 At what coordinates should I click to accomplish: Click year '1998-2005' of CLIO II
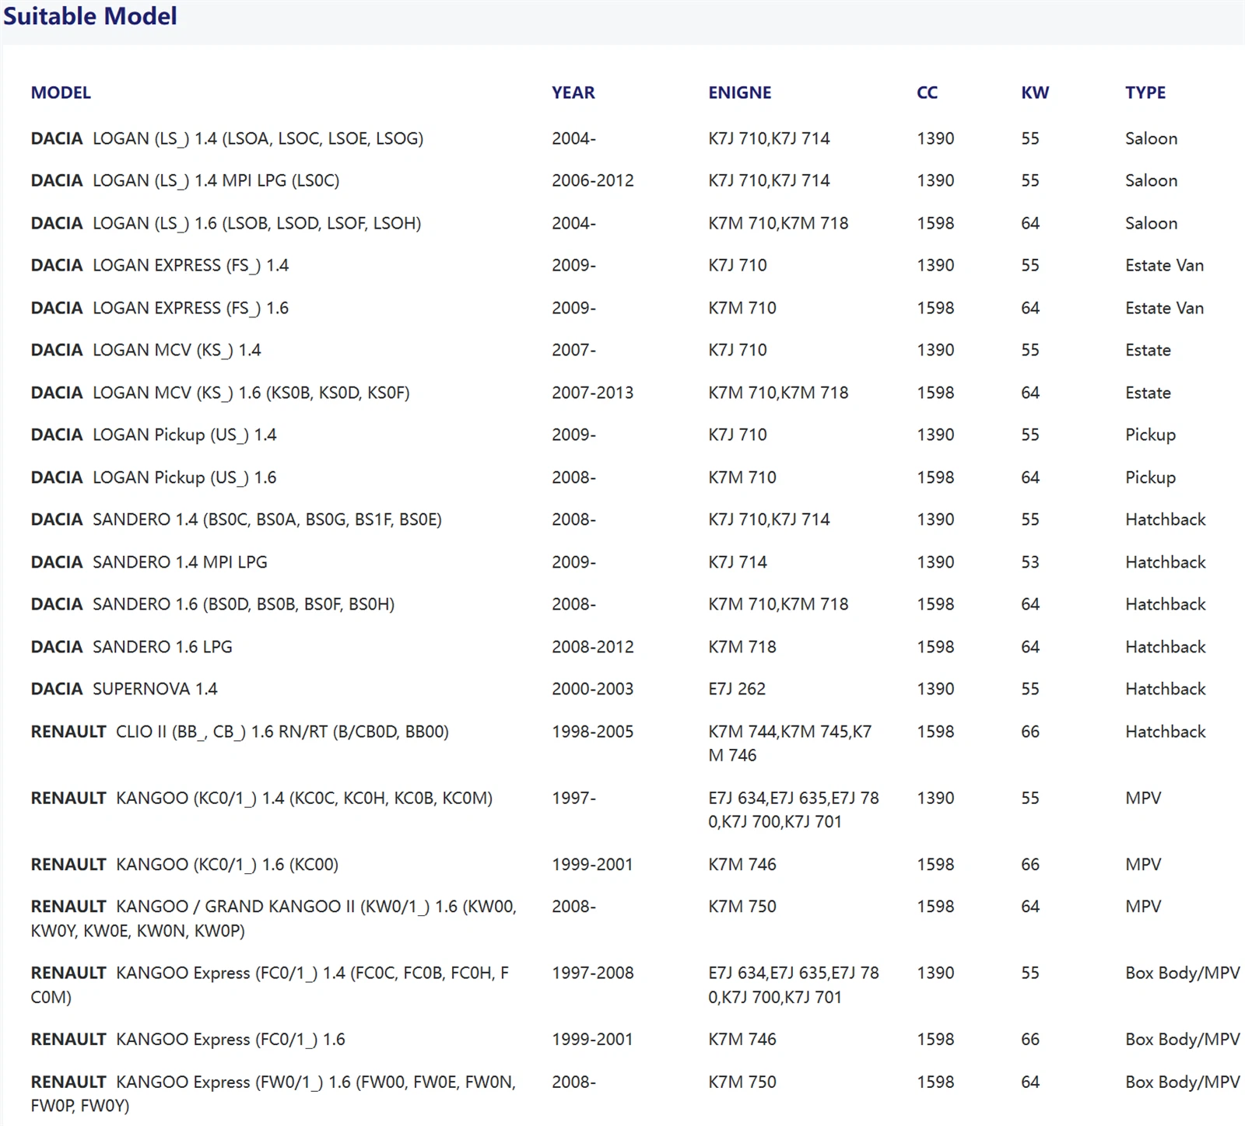[x=593, y=732]
